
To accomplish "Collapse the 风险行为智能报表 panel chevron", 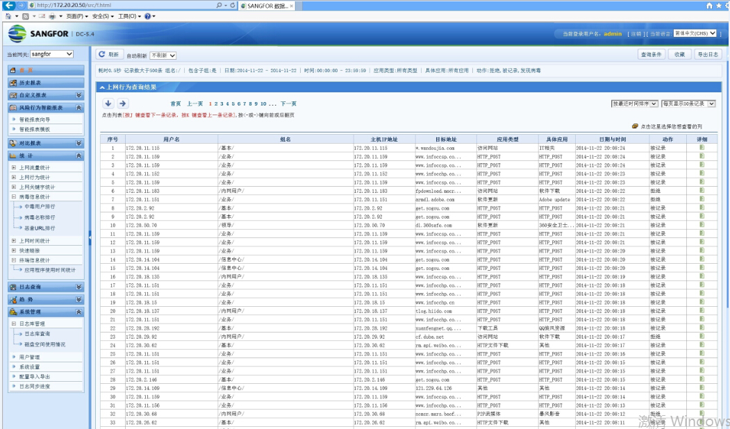I will click(78, 108).
